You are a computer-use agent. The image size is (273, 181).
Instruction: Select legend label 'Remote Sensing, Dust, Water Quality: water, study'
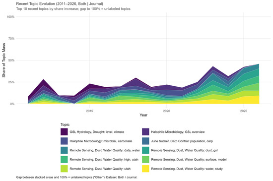(x=187, y=169)
